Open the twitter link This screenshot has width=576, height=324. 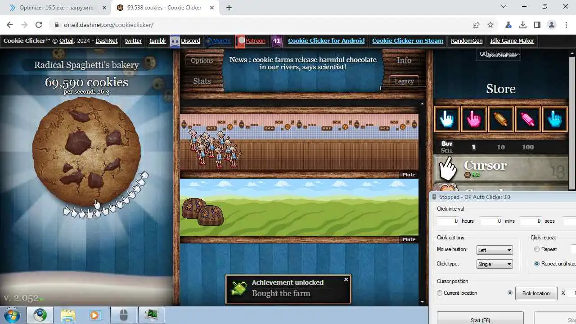(x=133, y=40)
